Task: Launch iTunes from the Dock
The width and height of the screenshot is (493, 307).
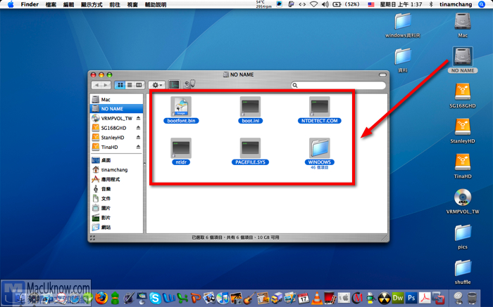Action: pos(223,298)
